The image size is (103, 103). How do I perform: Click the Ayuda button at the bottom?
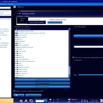coord(19,95)
